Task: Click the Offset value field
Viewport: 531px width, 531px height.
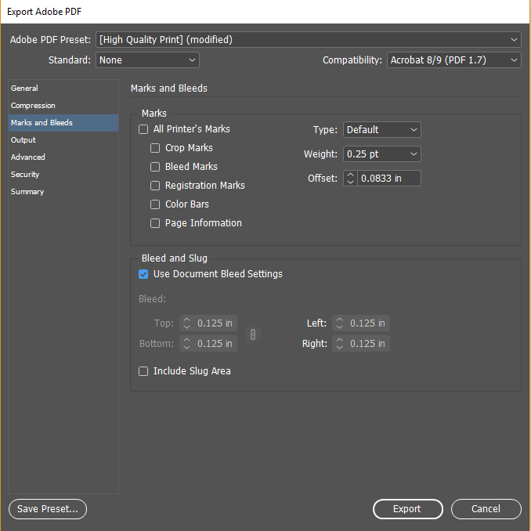Action: [389, 178]
